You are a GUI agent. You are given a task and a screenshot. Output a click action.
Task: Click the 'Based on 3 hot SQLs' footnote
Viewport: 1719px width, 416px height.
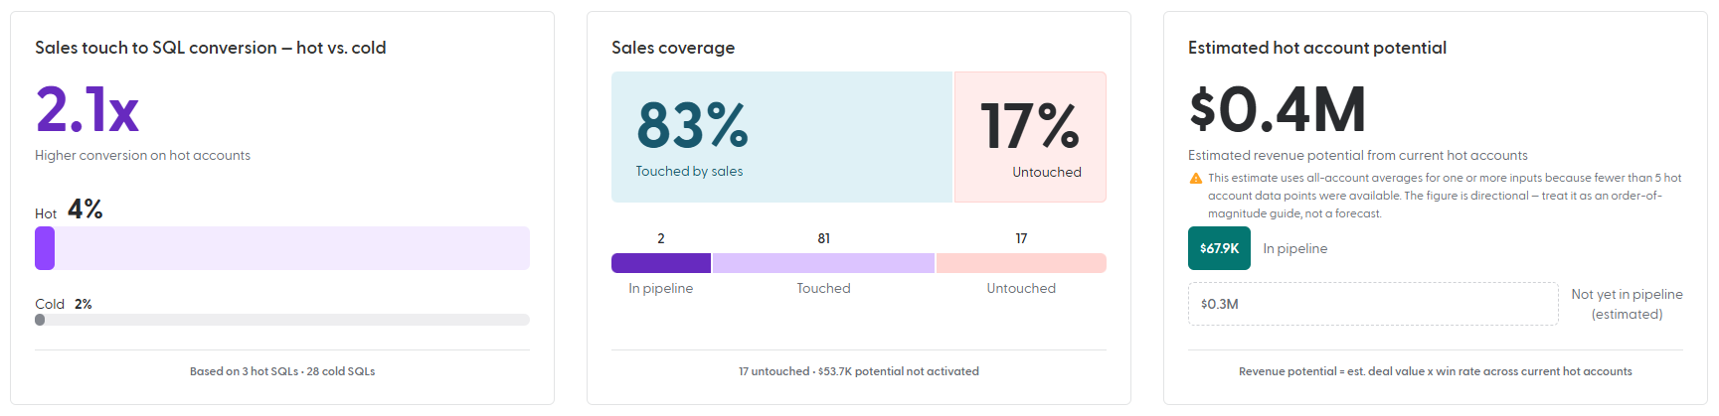coord(282,371)
